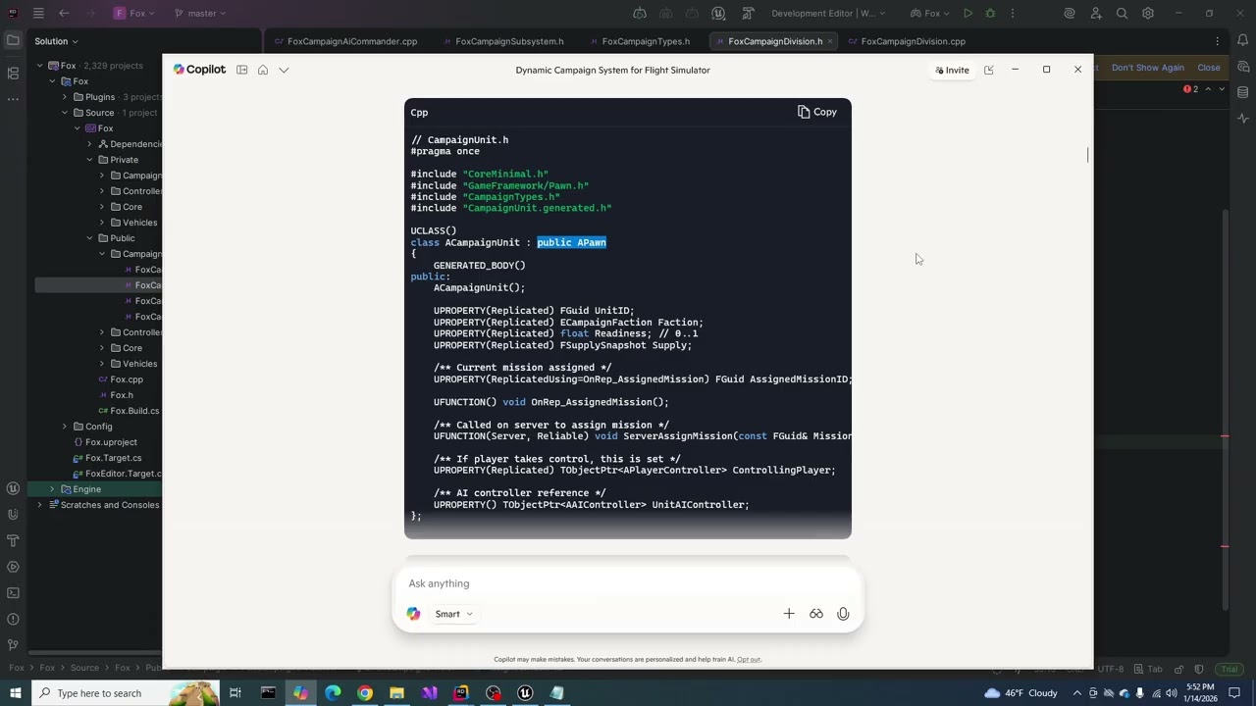This screenshot has width=1256, height=706.
Task: Start debugging with the bug icon
Action: (x=990, y=14)
